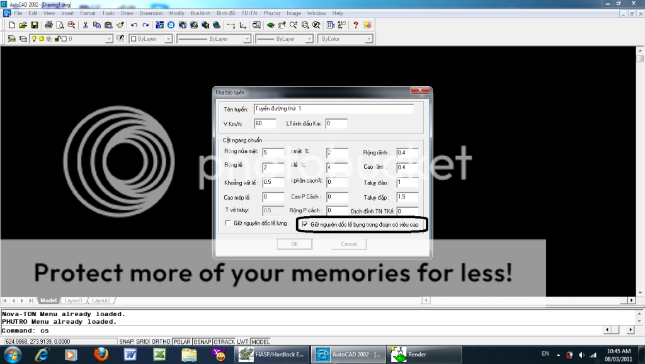
Task: Undo the last action via toolbar arrow
Action: point(134,25)
